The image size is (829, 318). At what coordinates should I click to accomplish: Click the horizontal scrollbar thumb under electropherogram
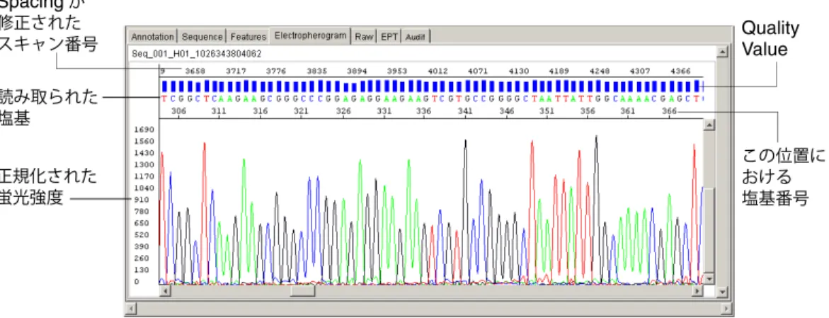(303, 291)
